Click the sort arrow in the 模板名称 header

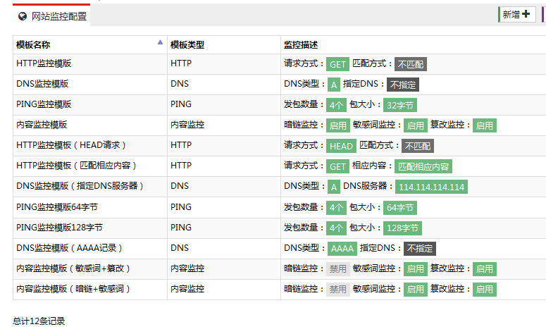tap(161, 43)
